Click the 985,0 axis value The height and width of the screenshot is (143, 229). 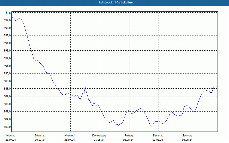point(7,112)
